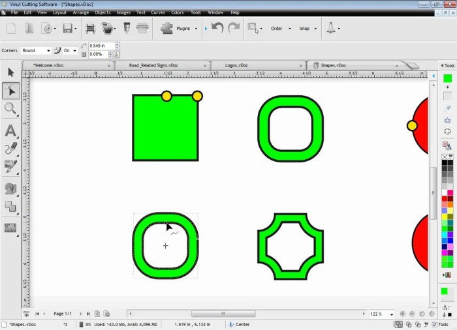Expand the Order dropdown arrow
The width and height of the screenshot is (457, 330).
tap(289, 29)
